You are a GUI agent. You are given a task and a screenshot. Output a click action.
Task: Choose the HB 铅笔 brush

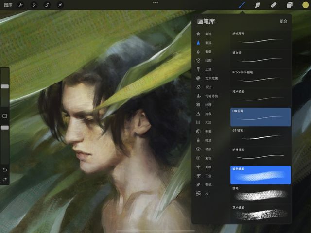pos(260,117)
